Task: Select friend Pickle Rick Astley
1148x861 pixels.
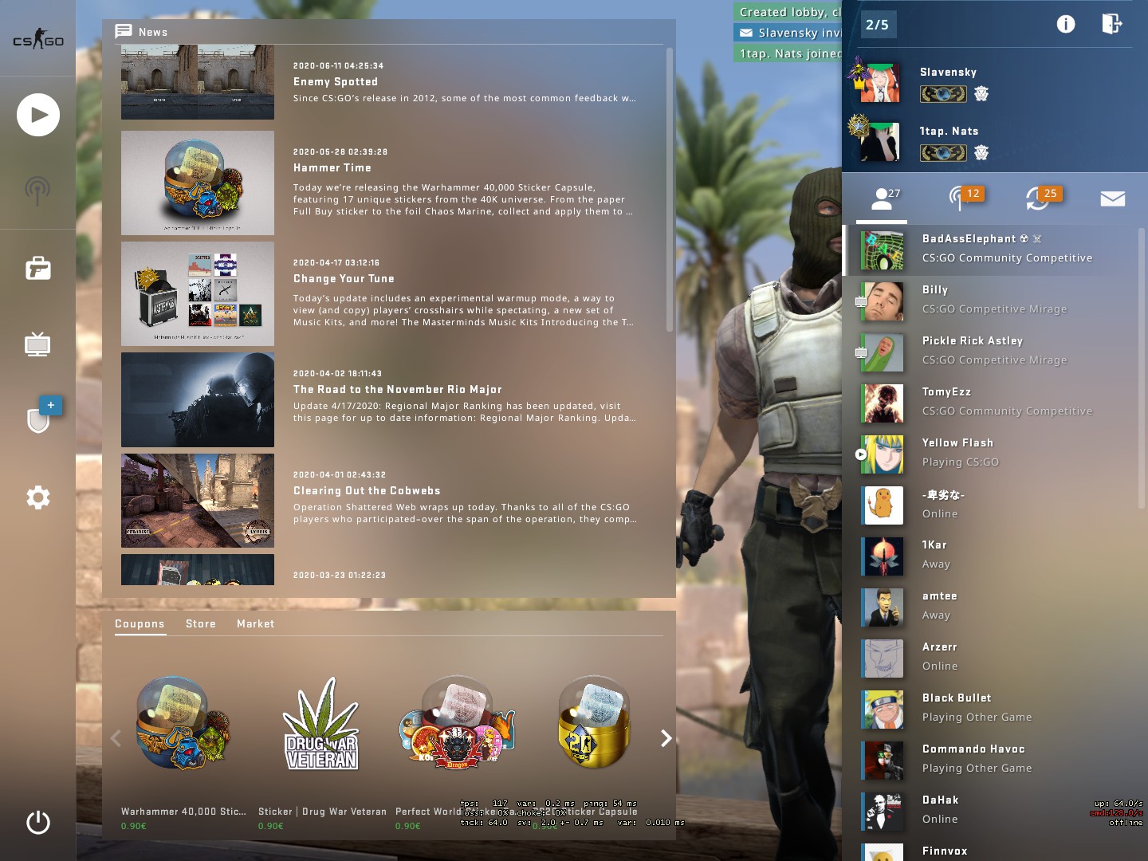Action: pyautogui.click(x=990, y=352)
